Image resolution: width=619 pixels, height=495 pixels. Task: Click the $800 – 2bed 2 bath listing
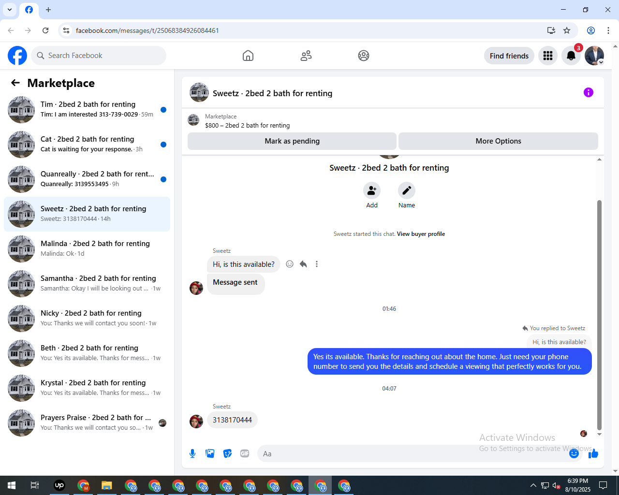point(247,125)
